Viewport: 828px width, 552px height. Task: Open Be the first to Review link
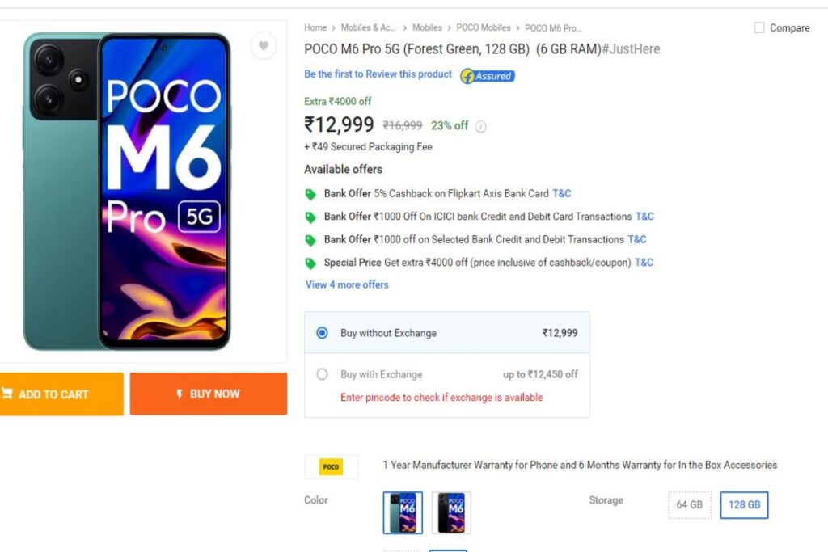[378, 74]
